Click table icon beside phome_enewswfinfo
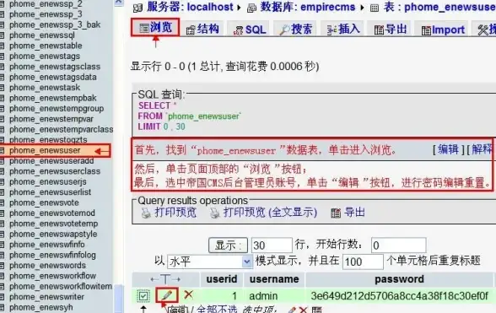Screen dimensions: 496x313 coord(2,245)
